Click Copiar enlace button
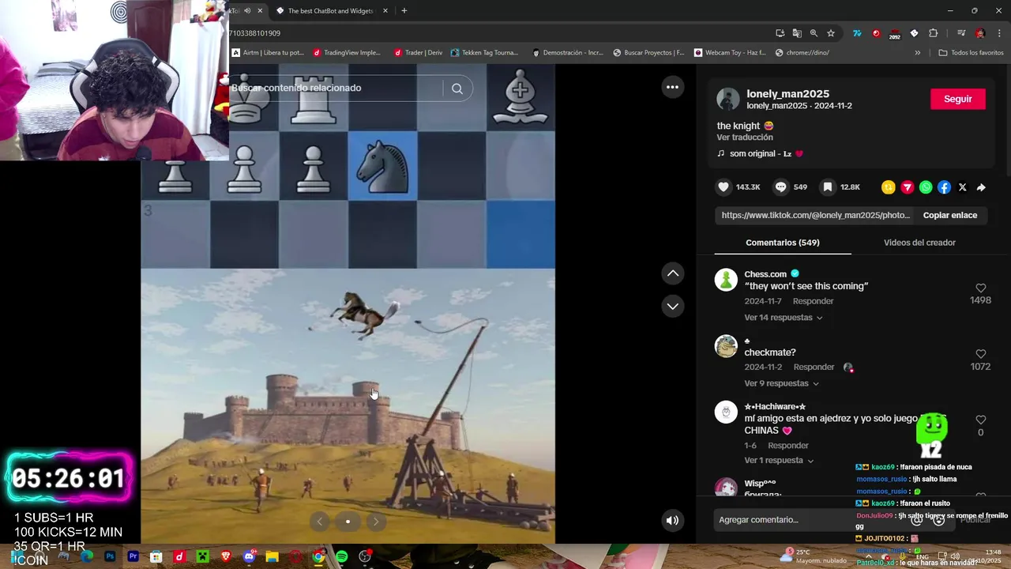The height and width of the screenshot is (569, 1011). click(x=950, y=215)
